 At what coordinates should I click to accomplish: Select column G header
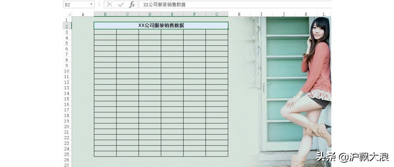[x=217, y=14]
